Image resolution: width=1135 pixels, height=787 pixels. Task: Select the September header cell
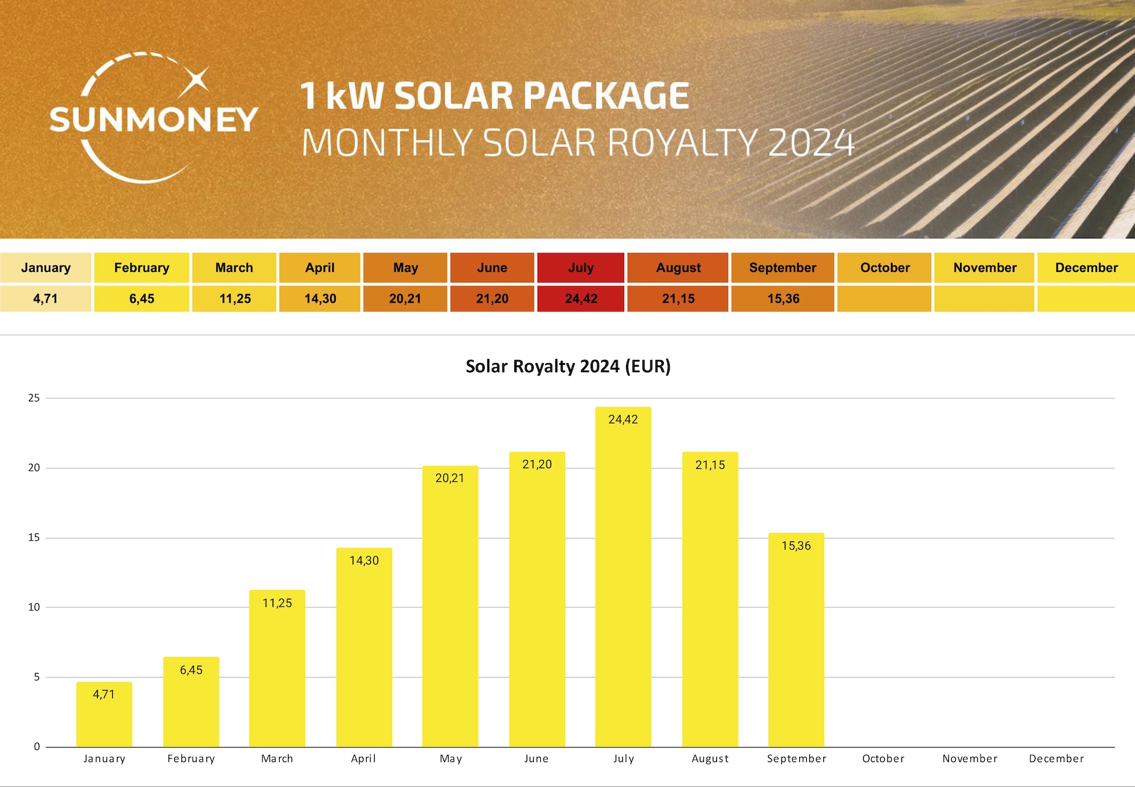(782, 267)
